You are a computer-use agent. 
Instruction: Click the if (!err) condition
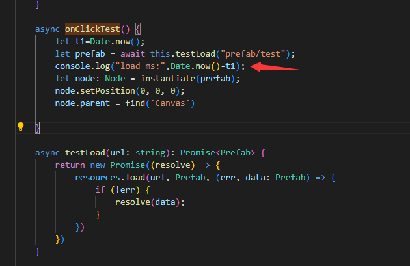pos(117,190)
